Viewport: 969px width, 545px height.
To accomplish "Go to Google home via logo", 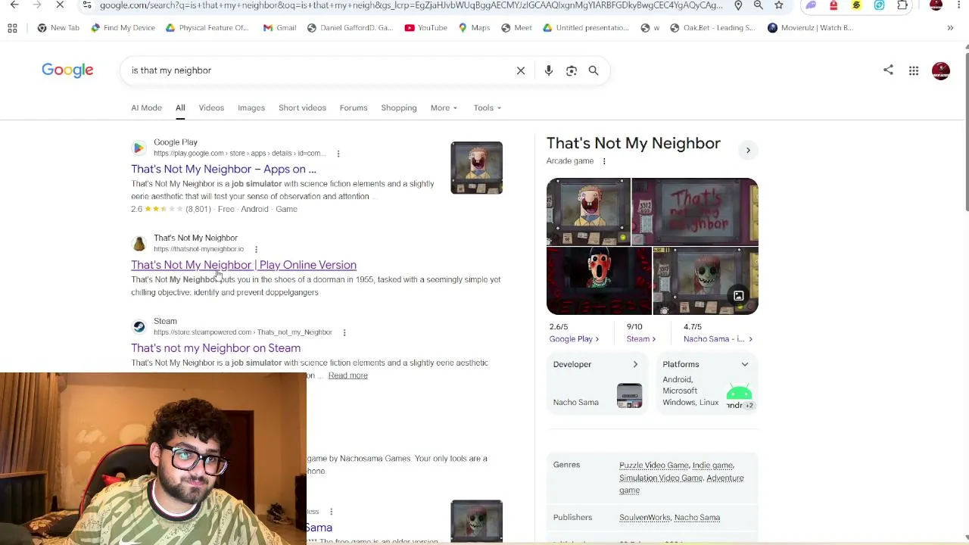I will coord(67,70).
